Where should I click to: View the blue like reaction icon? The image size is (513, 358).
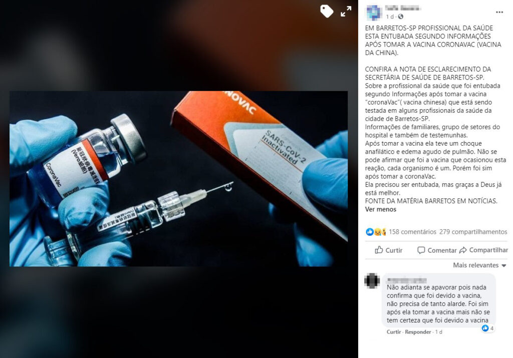370,232
